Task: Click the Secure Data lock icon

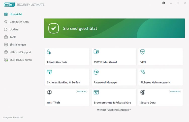Action: tap(143, 92)
